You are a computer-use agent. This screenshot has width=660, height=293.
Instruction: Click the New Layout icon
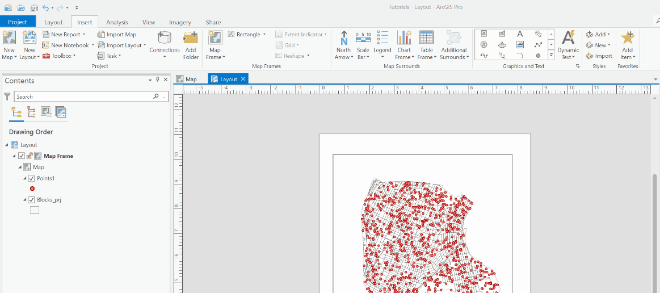[x=30, y=38]
